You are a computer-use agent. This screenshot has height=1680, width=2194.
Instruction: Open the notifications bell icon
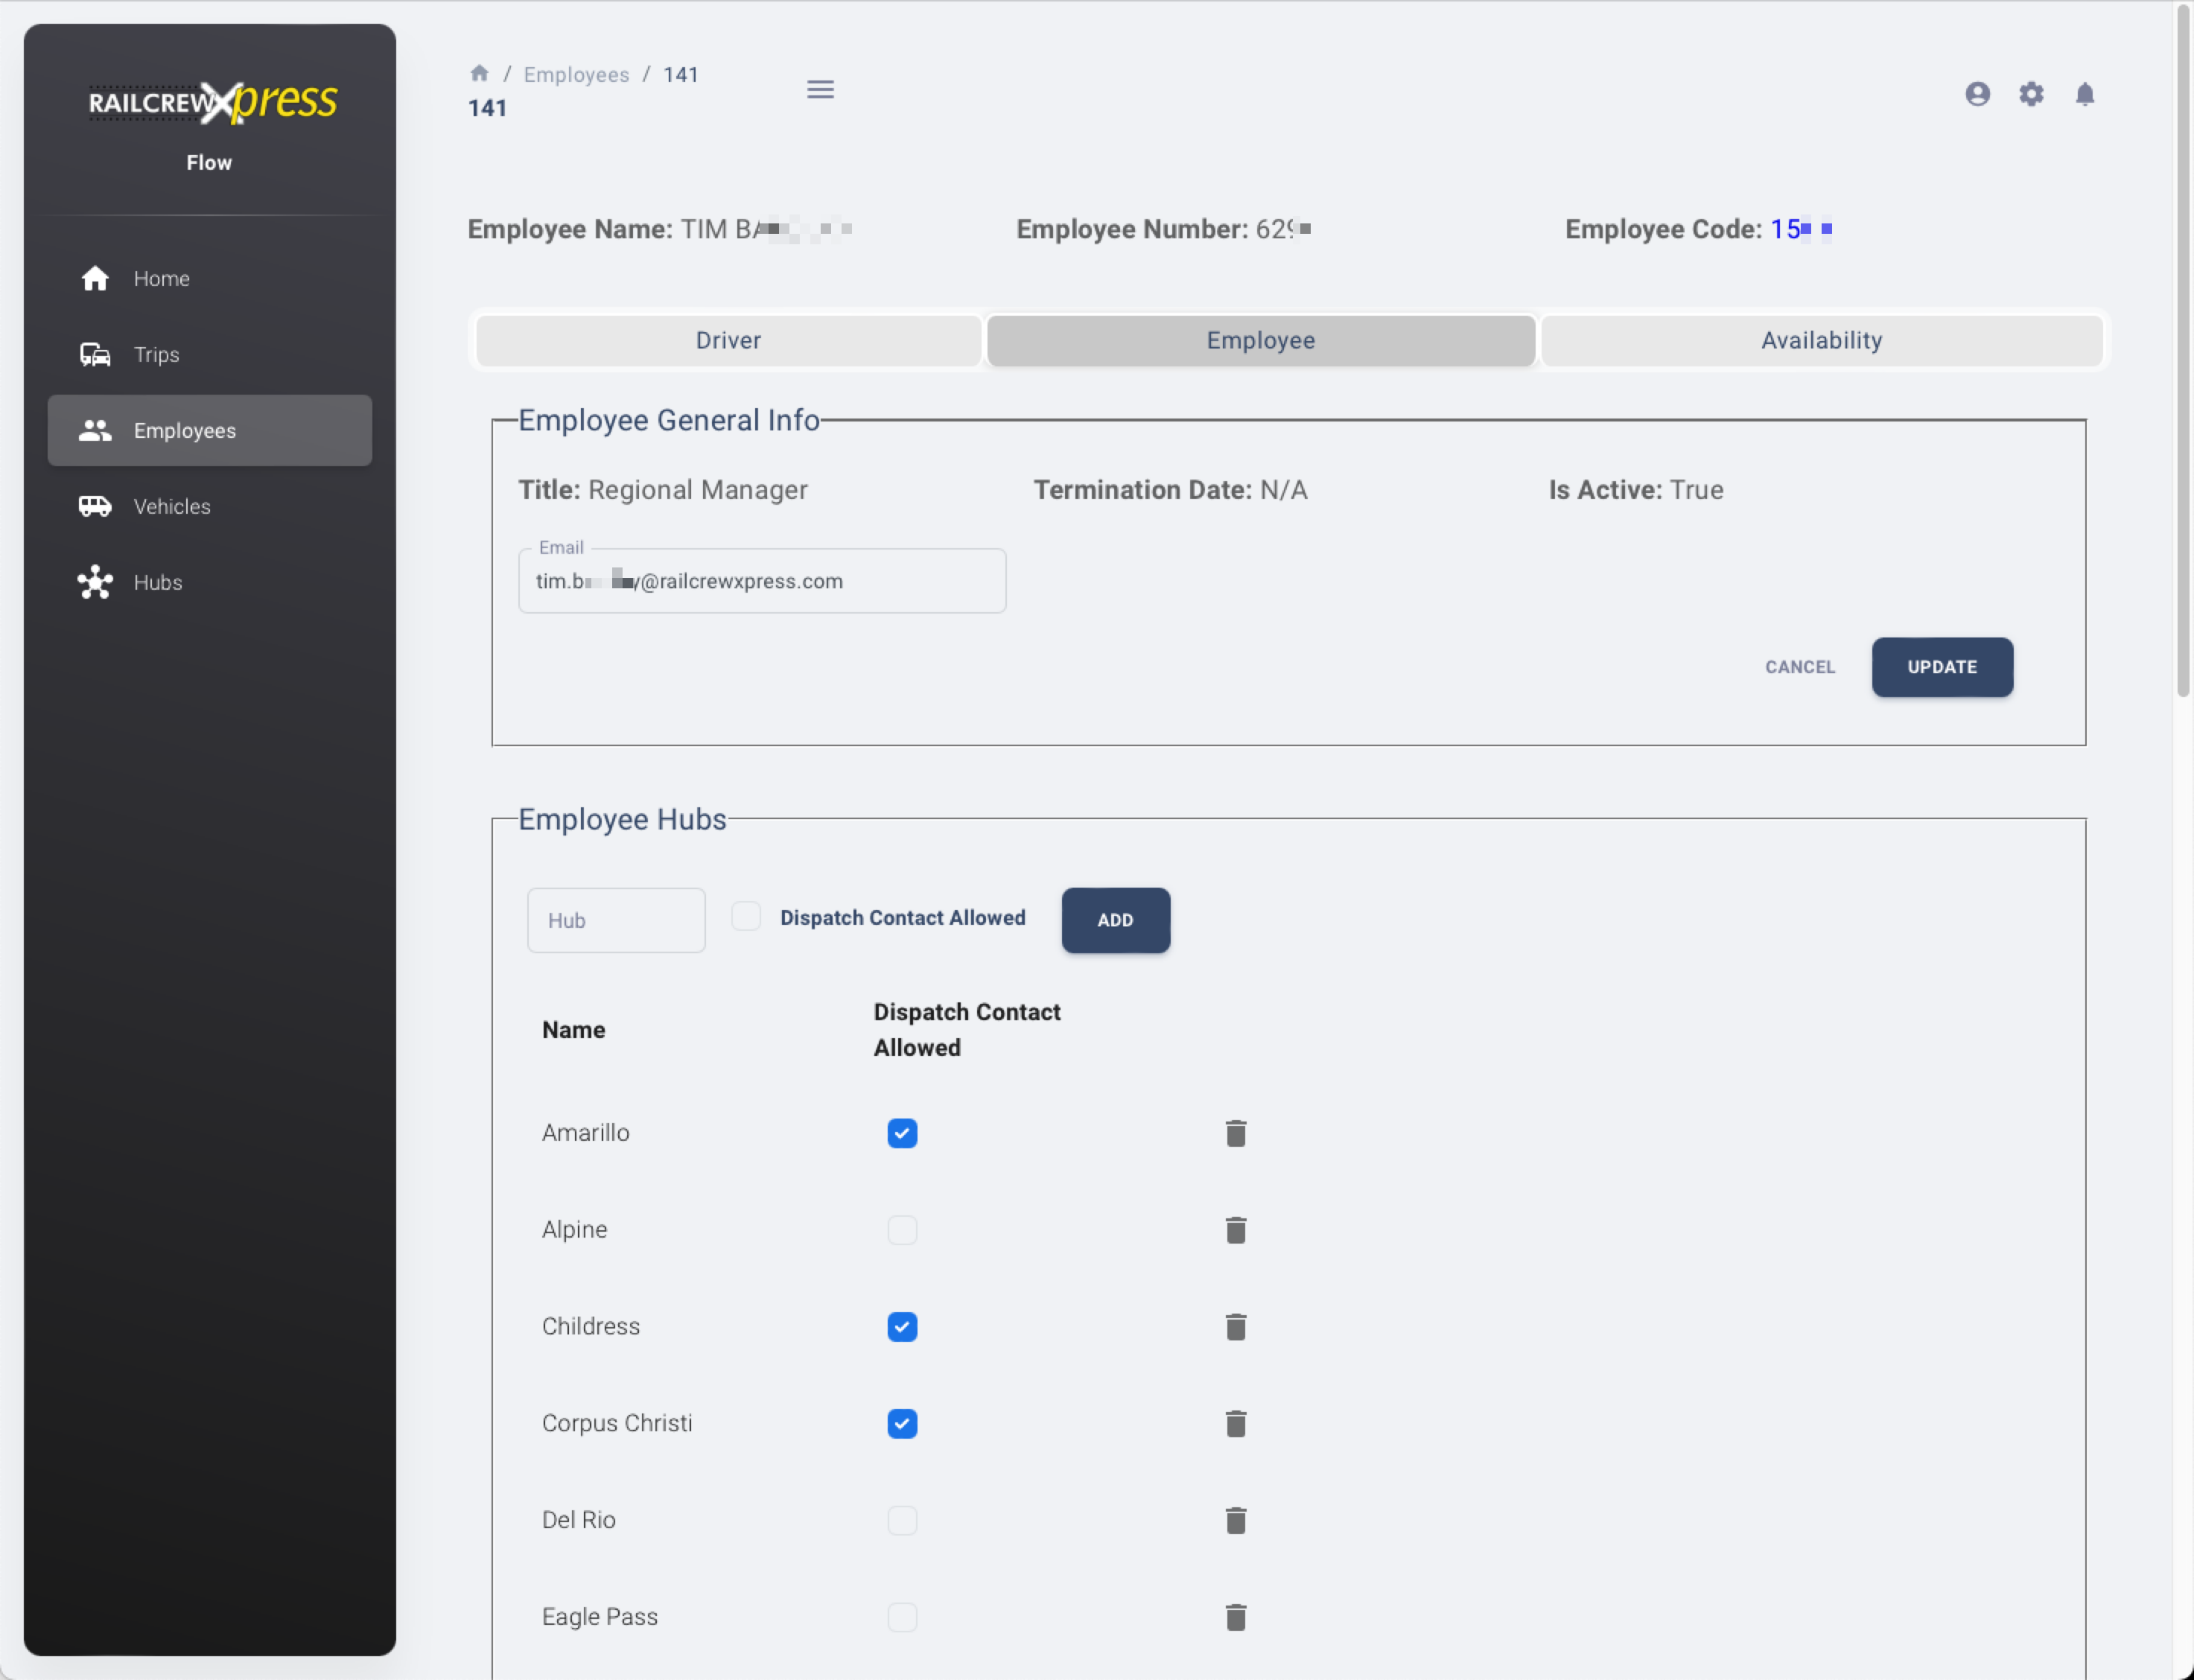tap(2085, 94)
